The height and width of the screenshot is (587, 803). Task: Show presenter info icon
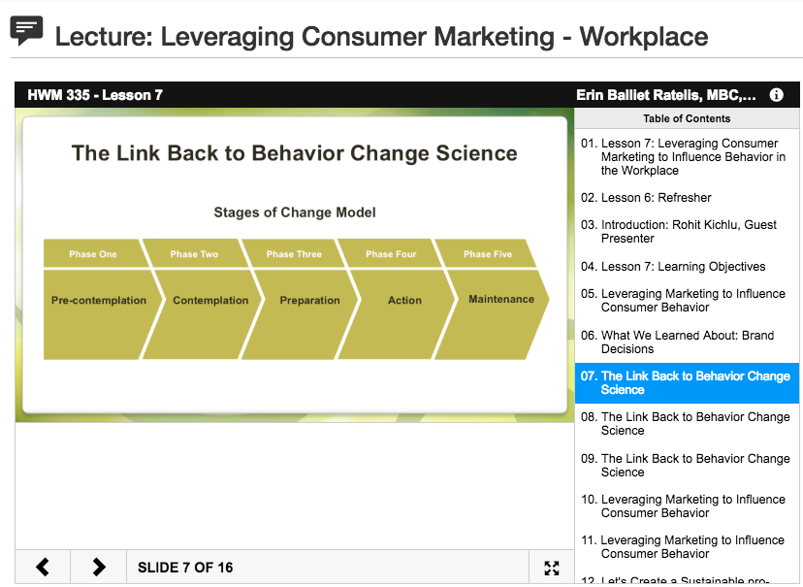777,95
